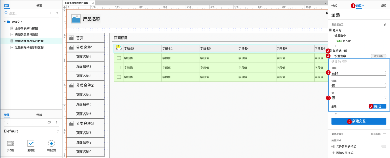390x158 pixels.
Task: Open the Default widget library dropdown
Action: tap(31, 131)
